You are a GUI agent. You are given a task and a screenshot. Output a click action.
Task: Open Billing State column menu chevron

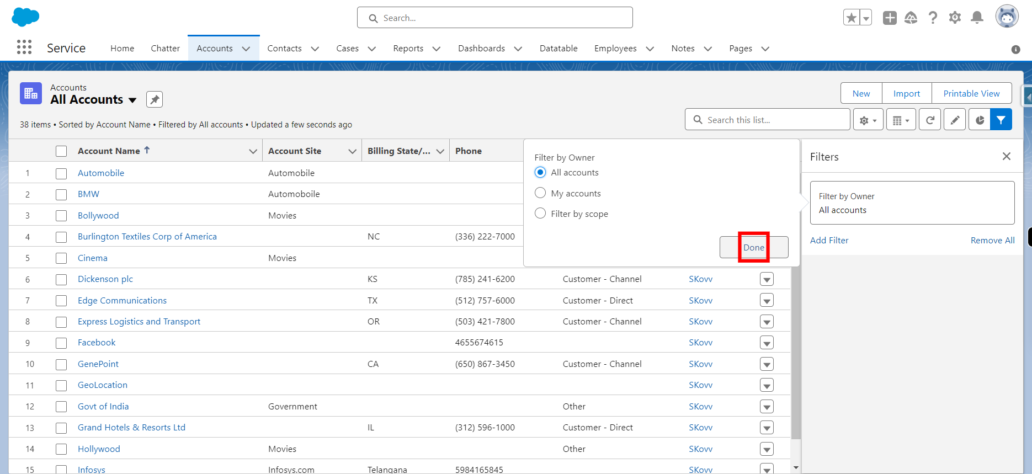click(x=440, y=151)
